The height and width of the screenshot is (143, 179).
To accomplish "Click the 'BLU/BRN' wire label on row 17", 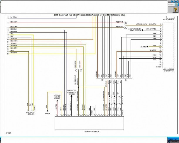I will [x=13, y=31].
